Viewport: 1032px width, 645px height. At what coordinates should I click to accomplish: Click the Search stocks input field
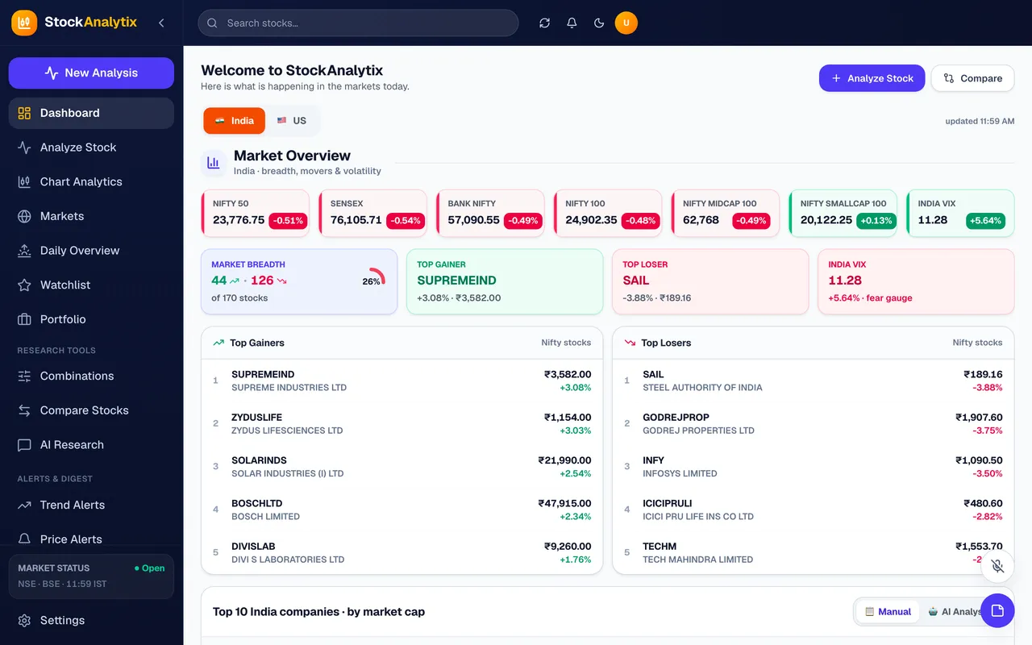point(358,23)
